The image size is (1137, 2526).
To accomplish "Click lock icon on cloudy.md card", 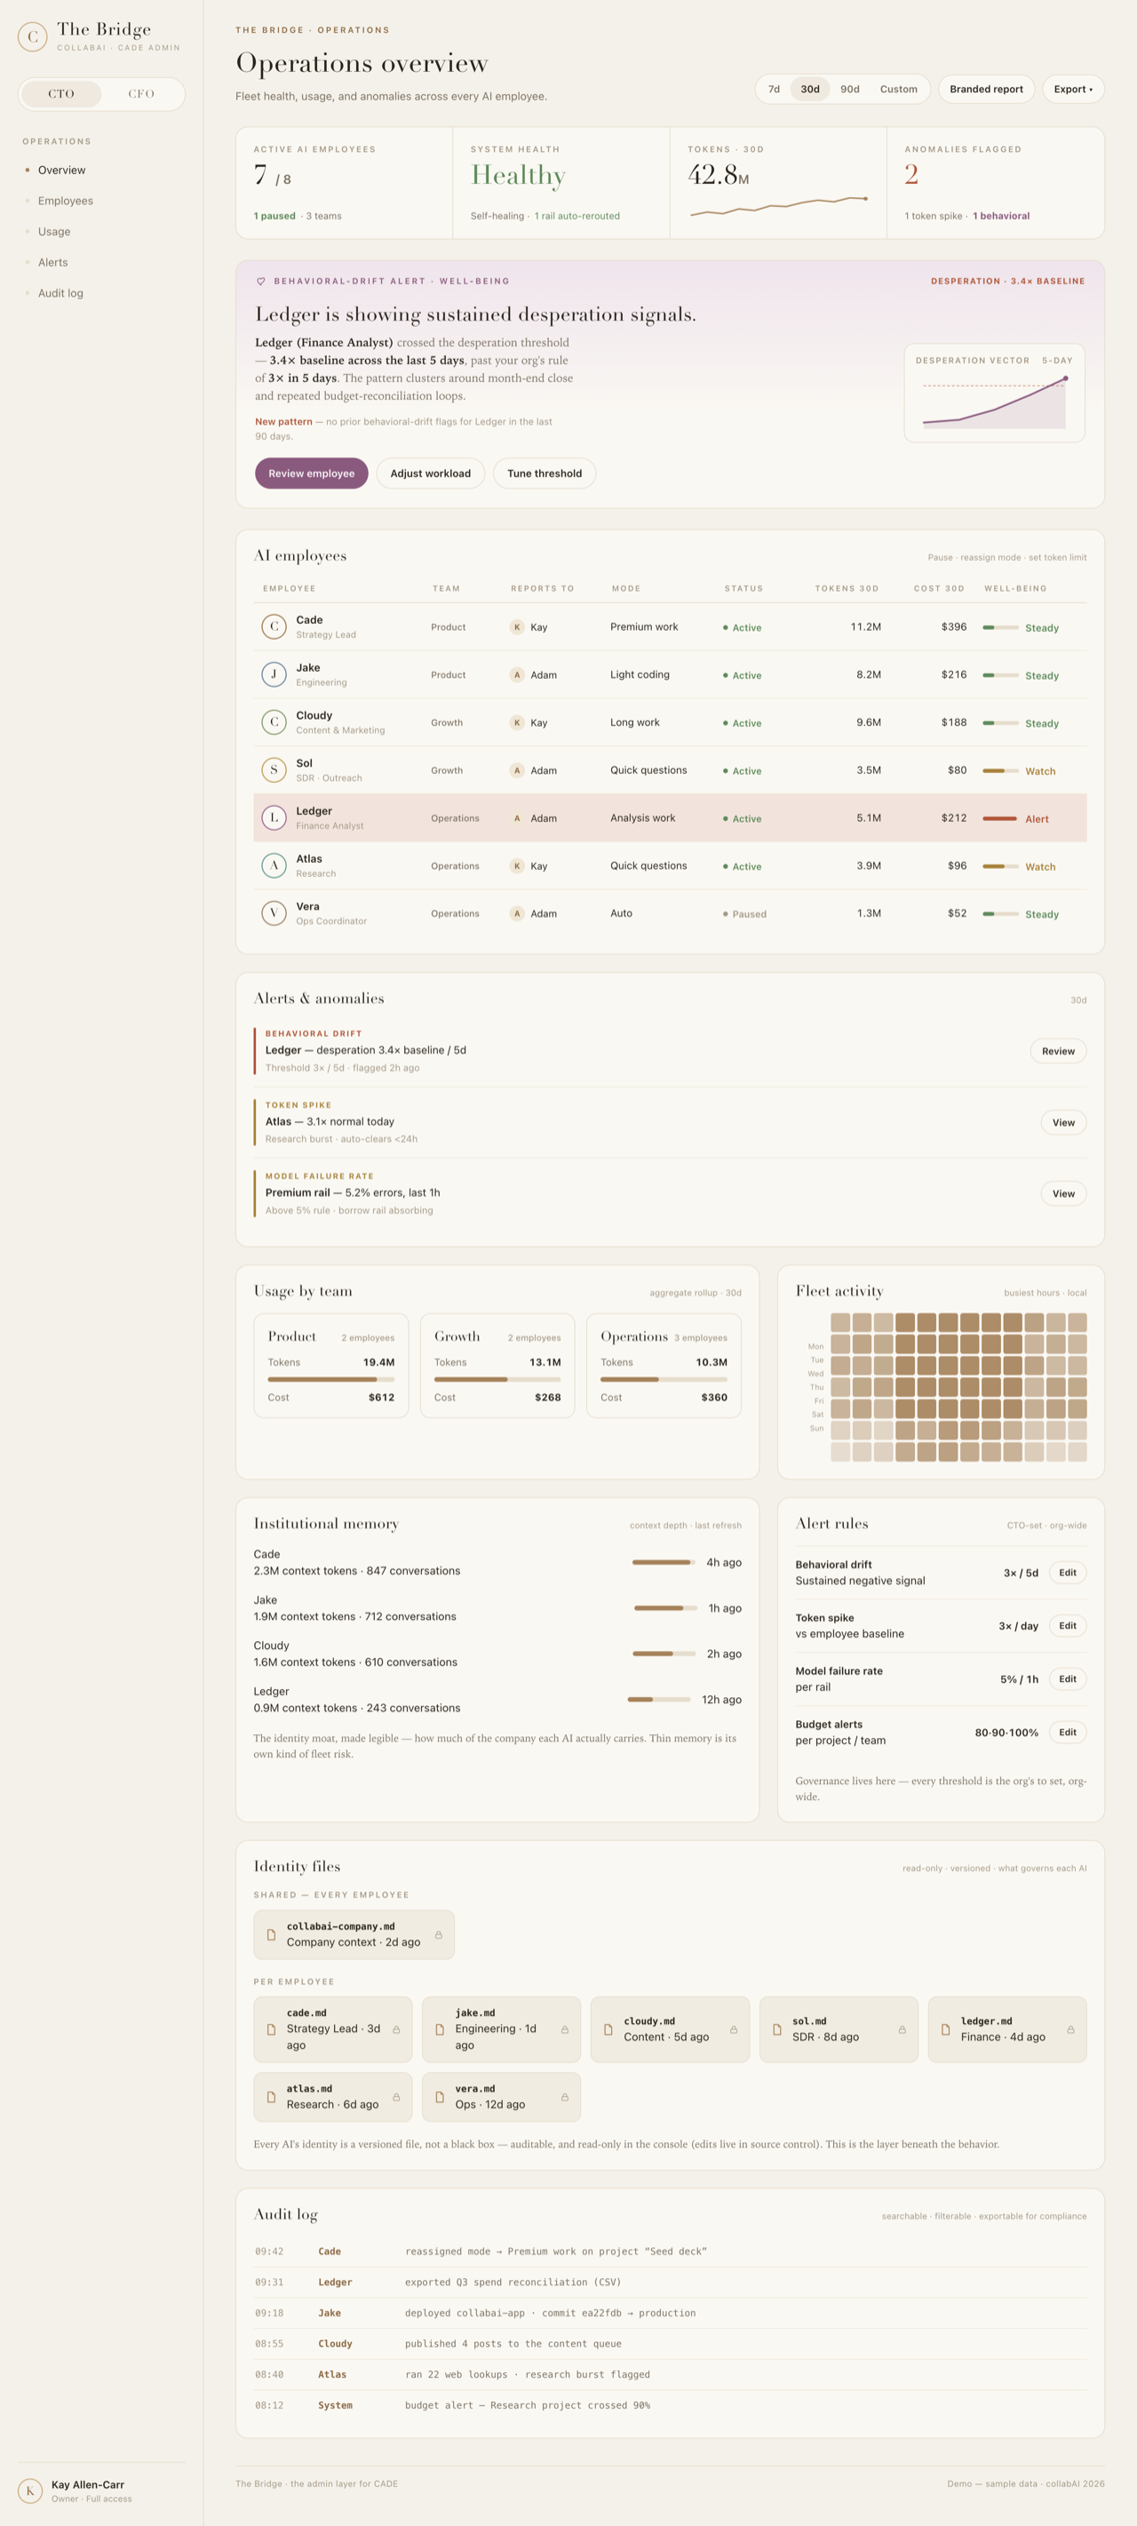I will (x=733, y=2030).
